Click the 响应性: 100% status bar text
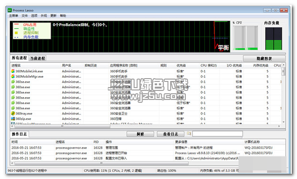Viewport: 297px width, 179px height. (167, 170)
